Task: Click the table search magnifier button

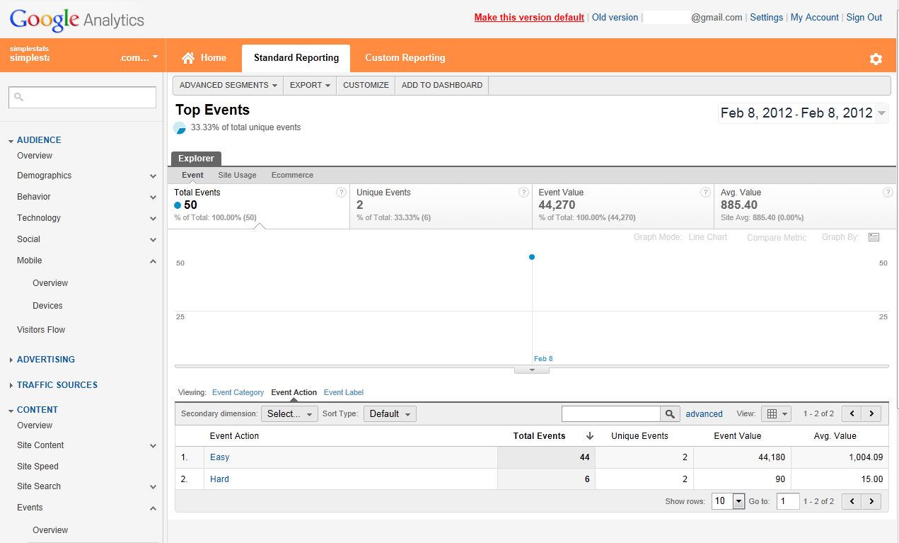Action: coord(670,413)
